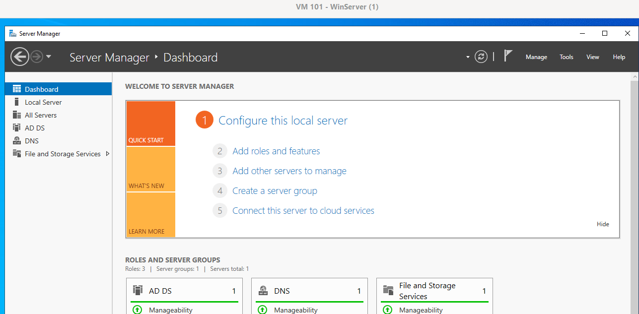Click the step 4 circle icon
Image resolution: width=639 pixels, height=314 pixels.
[x=220, y=190]
